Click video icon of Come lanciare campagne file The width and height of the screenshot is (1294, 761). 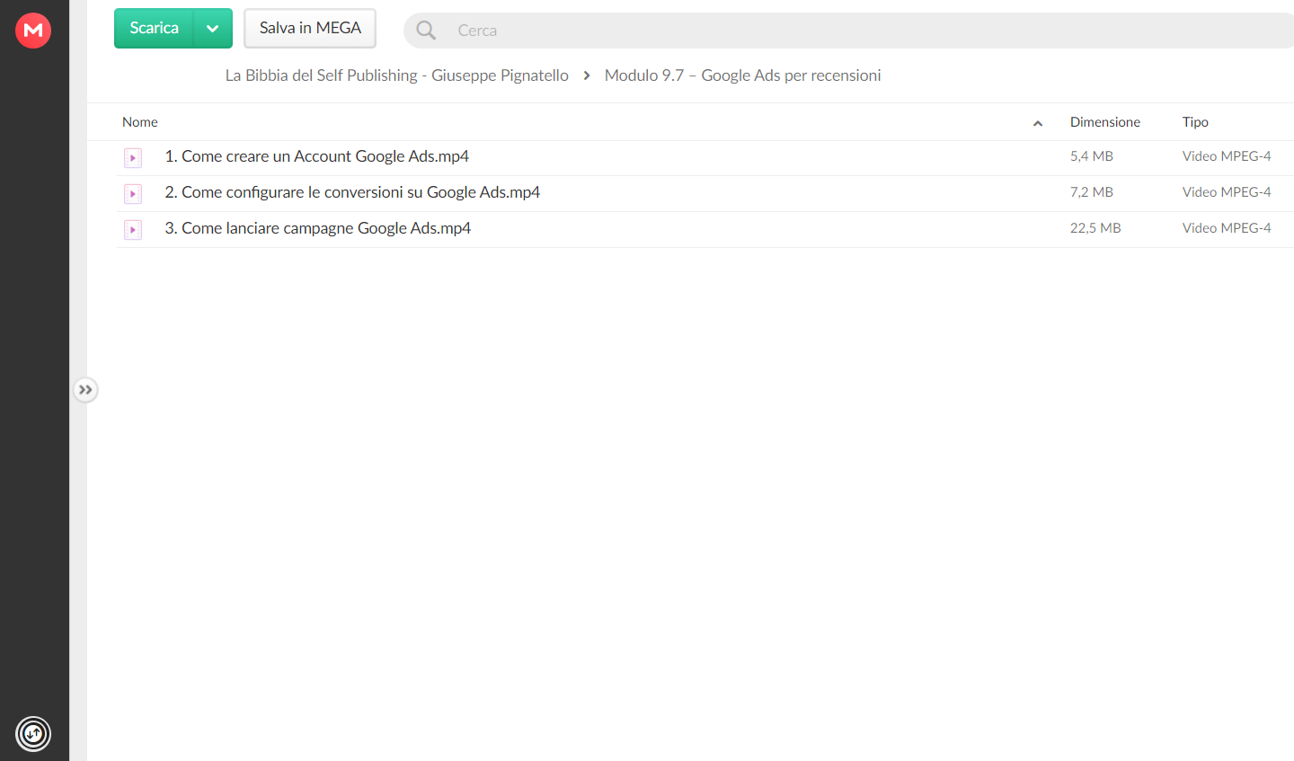tap(133, 230)
